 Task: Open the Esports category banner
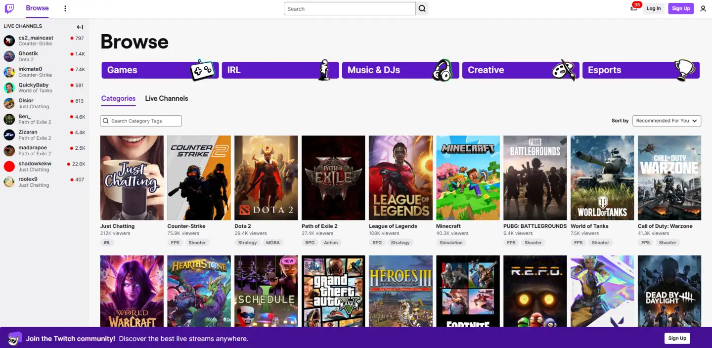[641, 70]
